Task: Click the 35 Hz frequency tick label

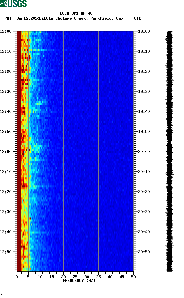Action: 98,277
